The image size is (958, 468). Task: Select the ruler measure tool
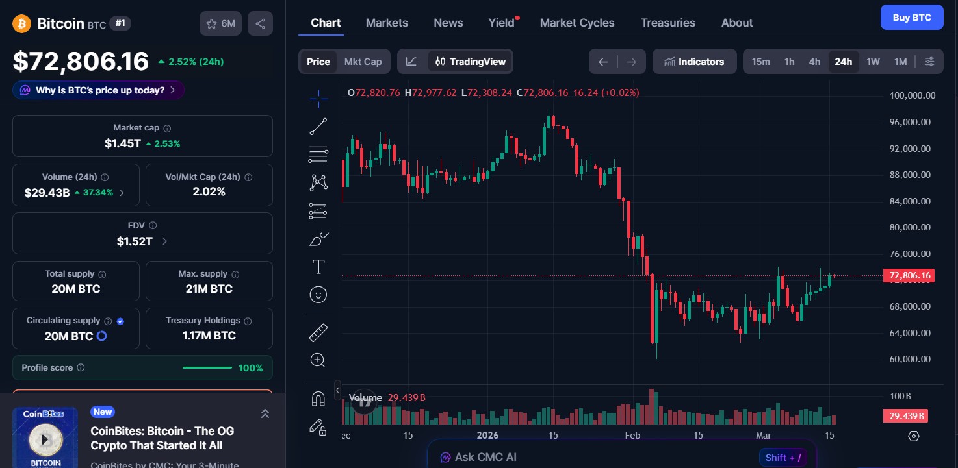(x=318, y=332)
